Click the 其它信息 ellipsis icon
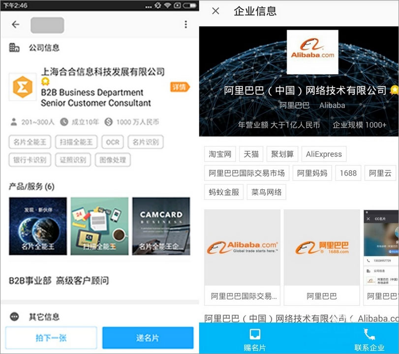Image resolution: width=399 pixels, height=354 pixels. [x=14, y=317]
